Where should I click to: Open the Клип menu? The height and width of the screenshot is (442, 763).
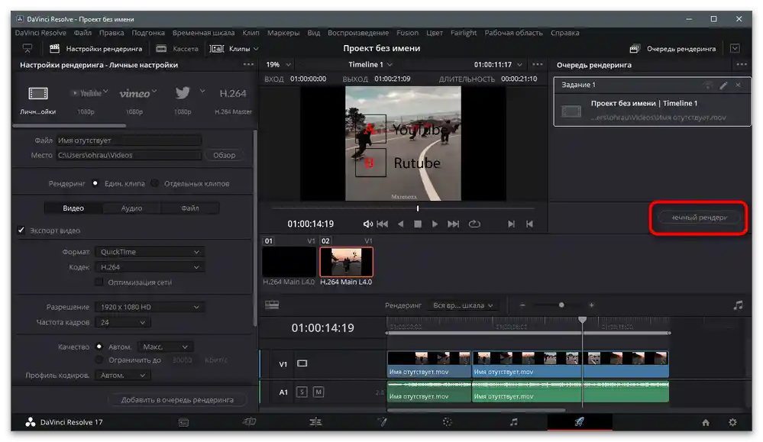251,33
